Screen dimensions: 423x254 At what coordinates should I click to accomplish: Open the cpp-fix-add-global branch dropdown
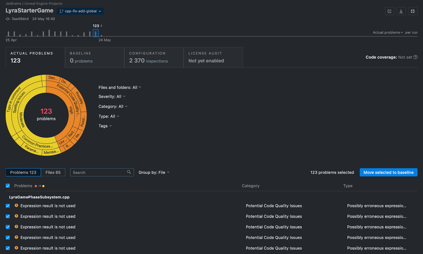[x=80, y=11]
